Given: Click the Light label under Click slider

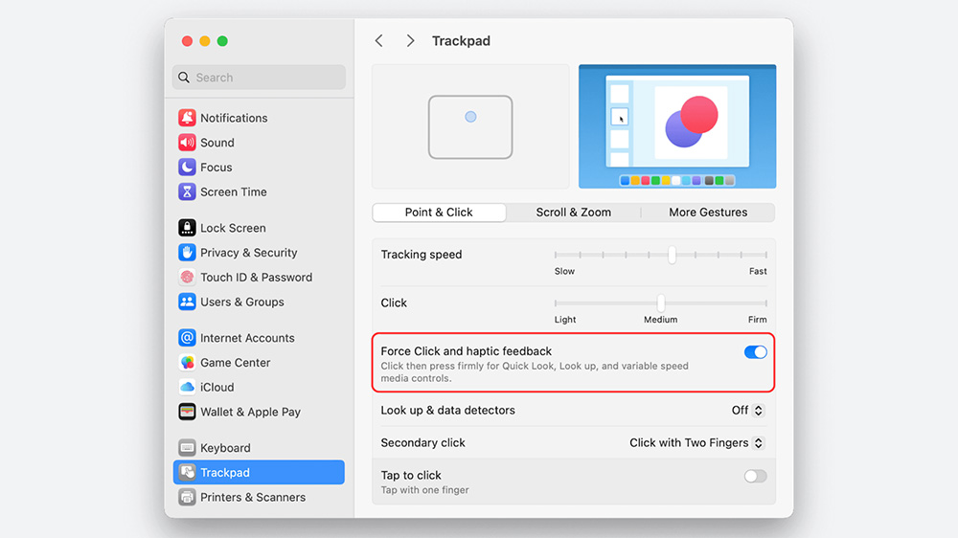Looking at the screenshot, I should (x=565, y=320).
